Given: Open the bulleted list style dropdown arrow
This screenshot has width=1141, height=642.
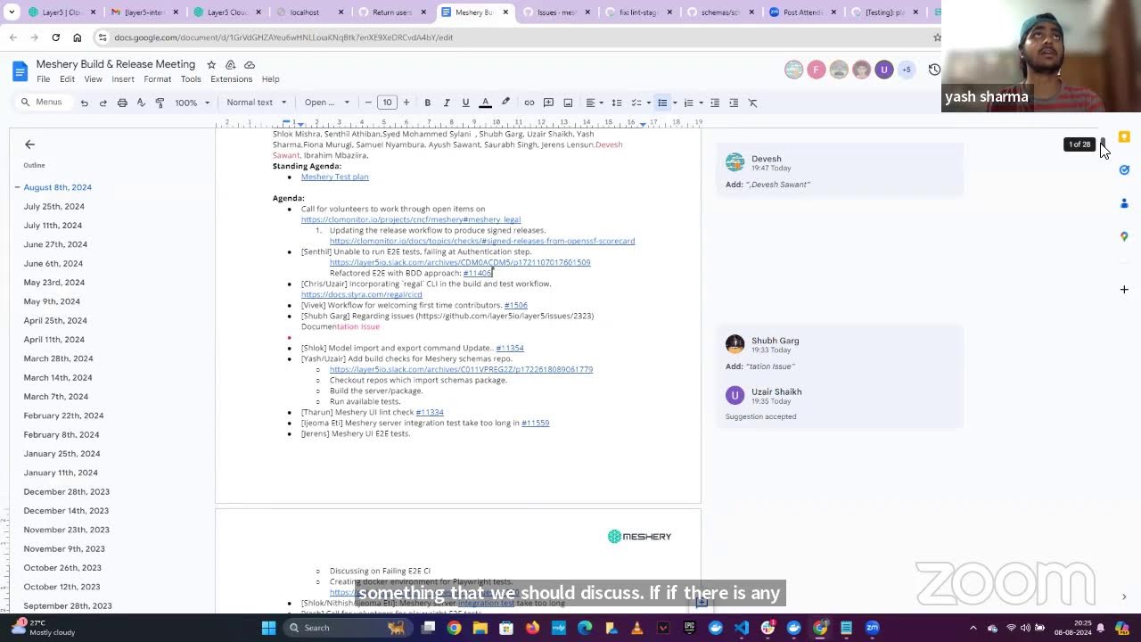Looking at the screenshot, I should tap(675, 103).
